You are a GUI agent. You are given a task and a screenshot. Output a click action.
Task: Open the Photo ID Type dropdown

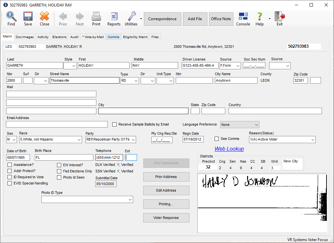87,199
